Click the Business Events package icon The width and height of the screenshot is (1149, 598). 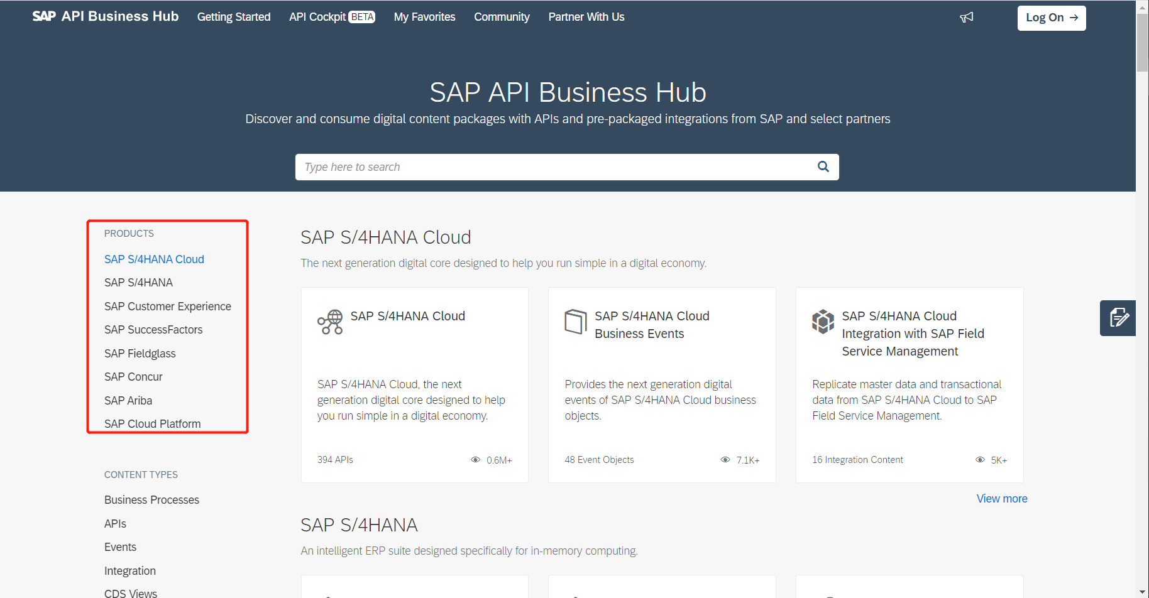576,321
